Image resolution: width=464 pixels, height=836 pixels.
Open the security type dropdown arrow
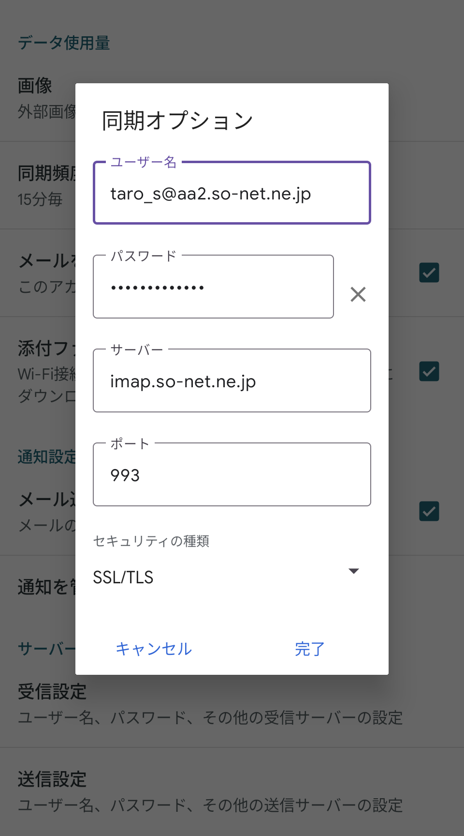[x=354, y=571]
